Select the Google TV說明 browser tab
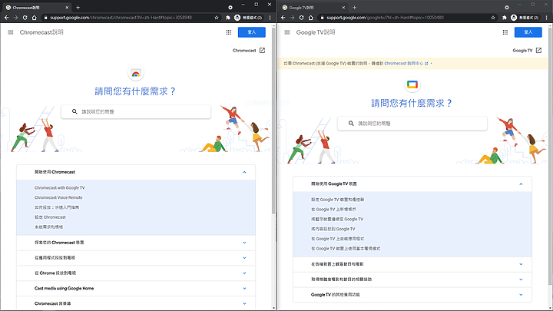 [x=313, y=8]
